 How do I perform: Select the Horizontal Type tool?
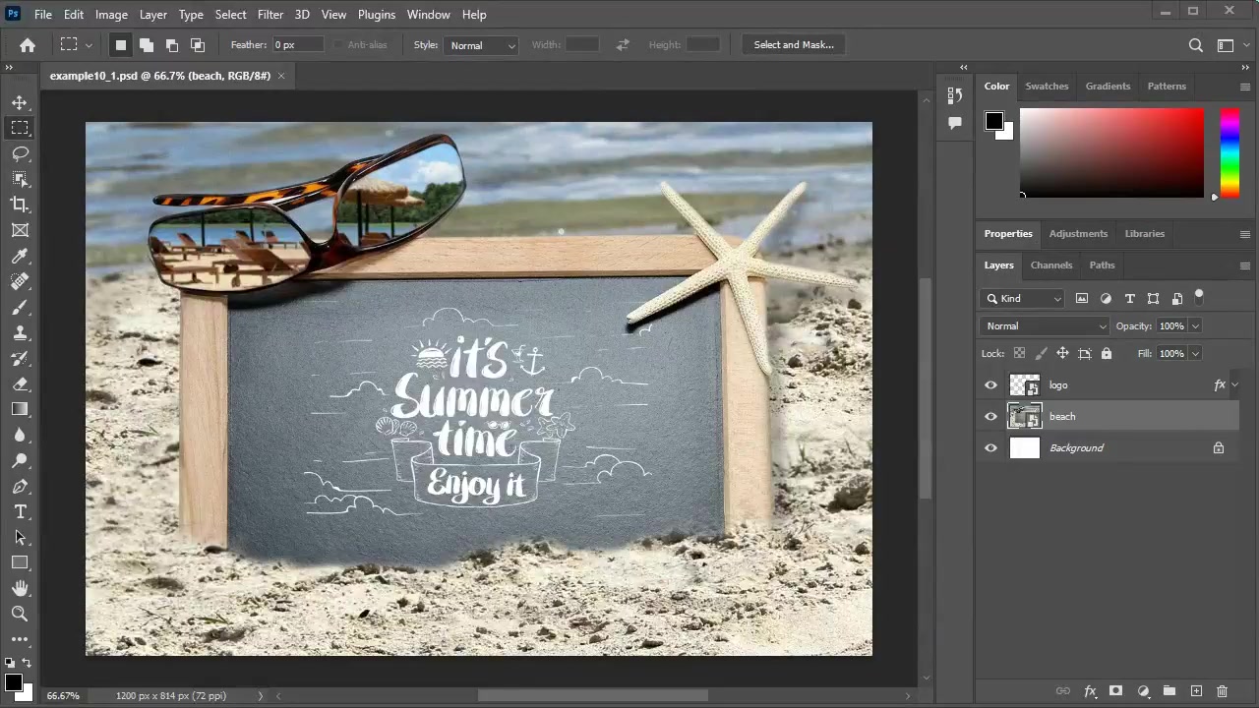(20, 511)
